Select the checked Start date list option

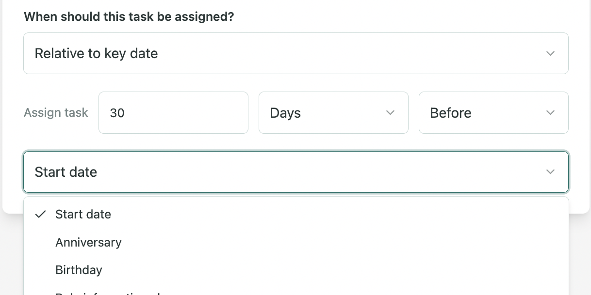[x=83, y=214]
